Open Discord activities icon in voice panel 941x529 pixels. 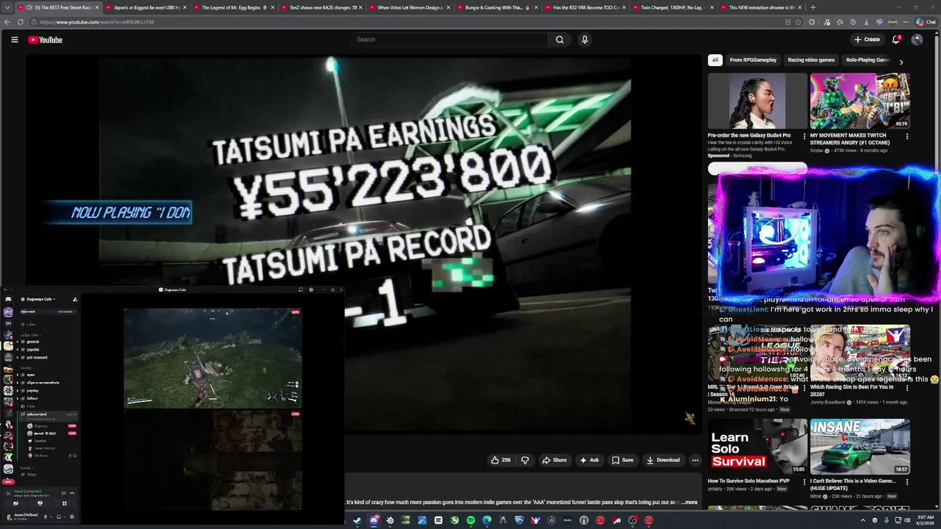point(64,503)
